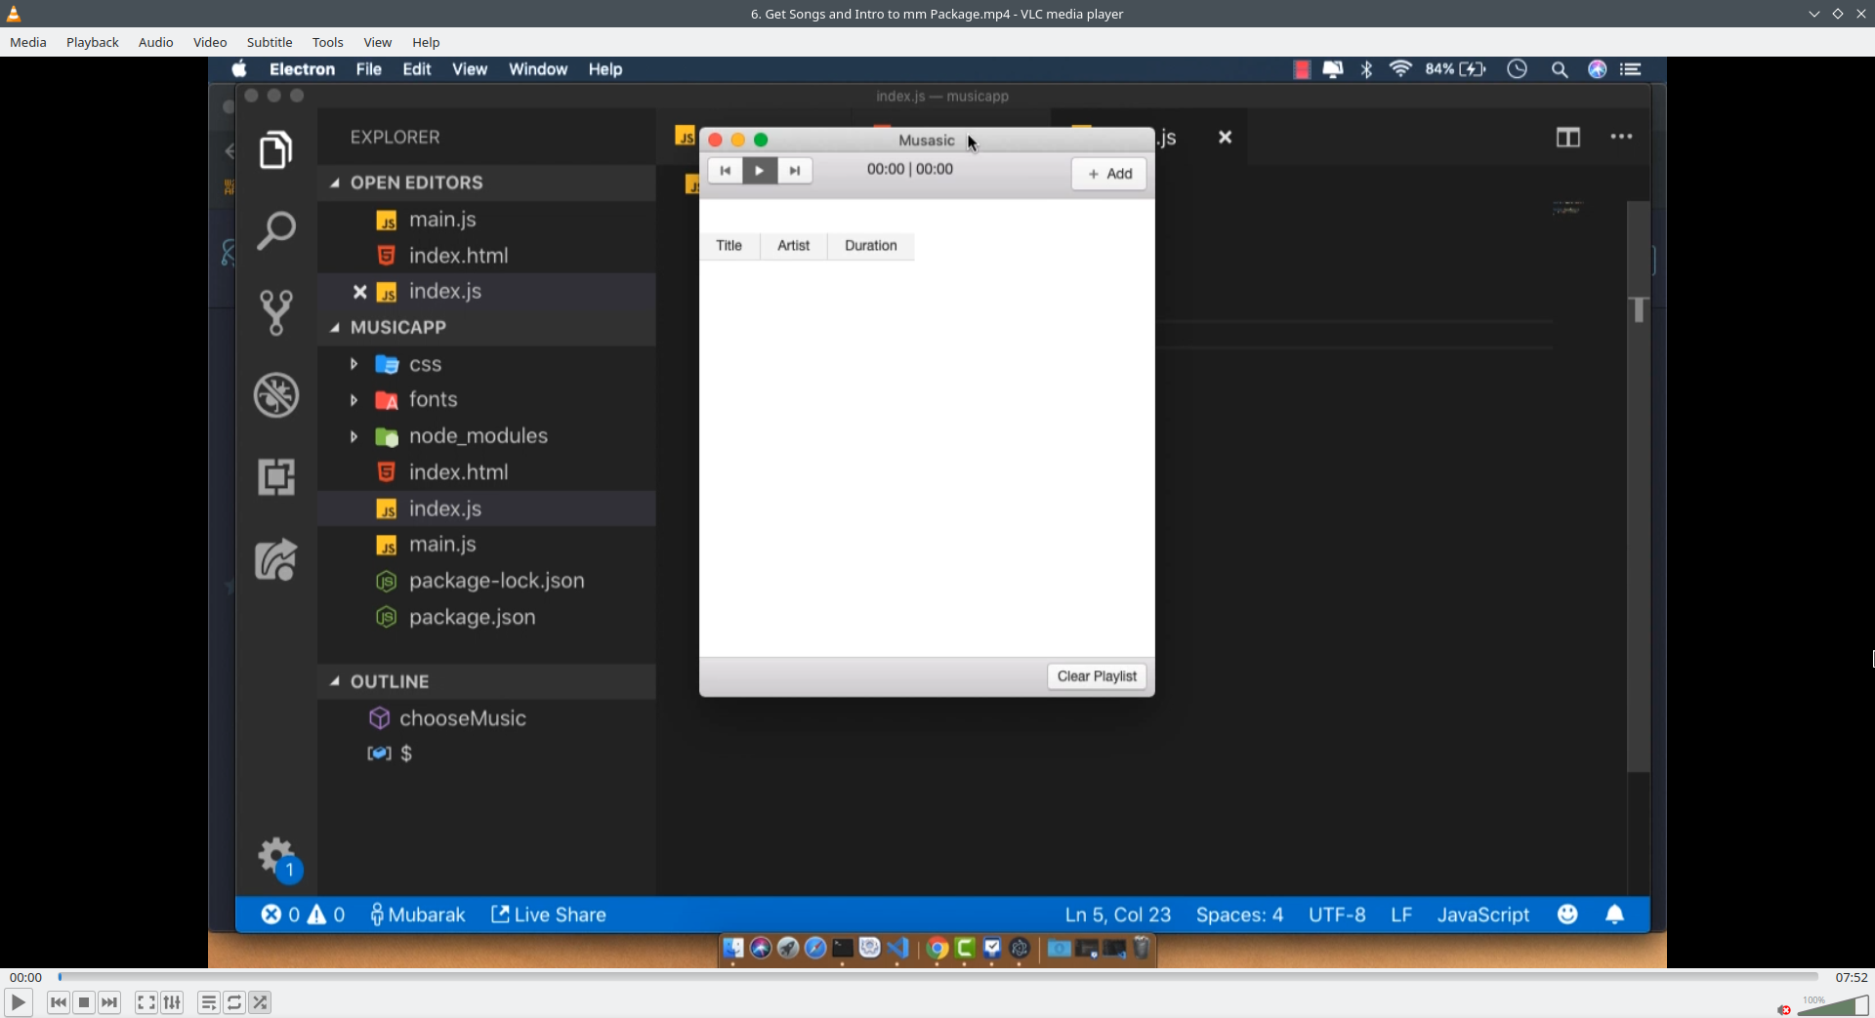Click the Title column header
Screen dimensions: 1875x1018
729,246
